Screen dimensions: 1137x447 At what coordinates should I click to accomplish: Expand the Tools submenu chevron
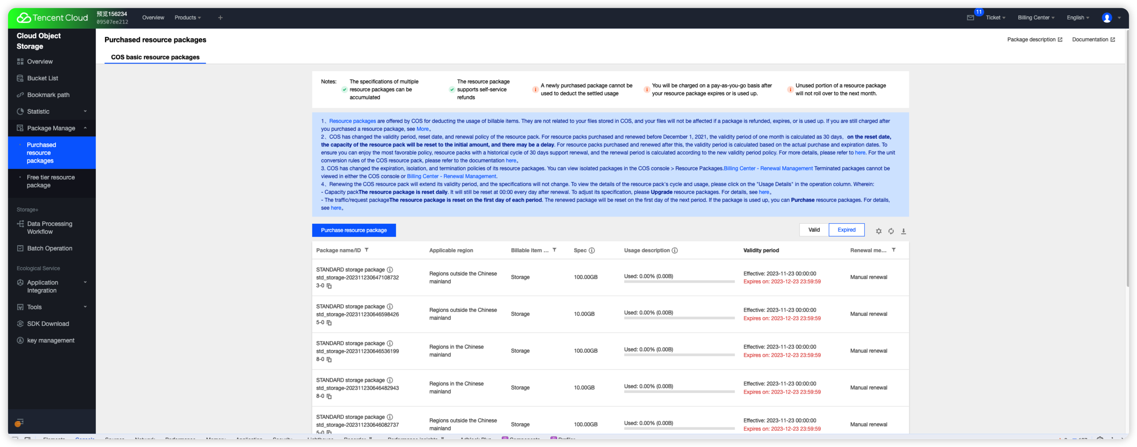[x=85, y=307]
